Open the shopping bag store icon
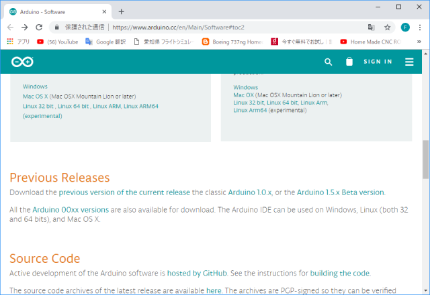This screenshot has width=430, height=295. point(349,62)
